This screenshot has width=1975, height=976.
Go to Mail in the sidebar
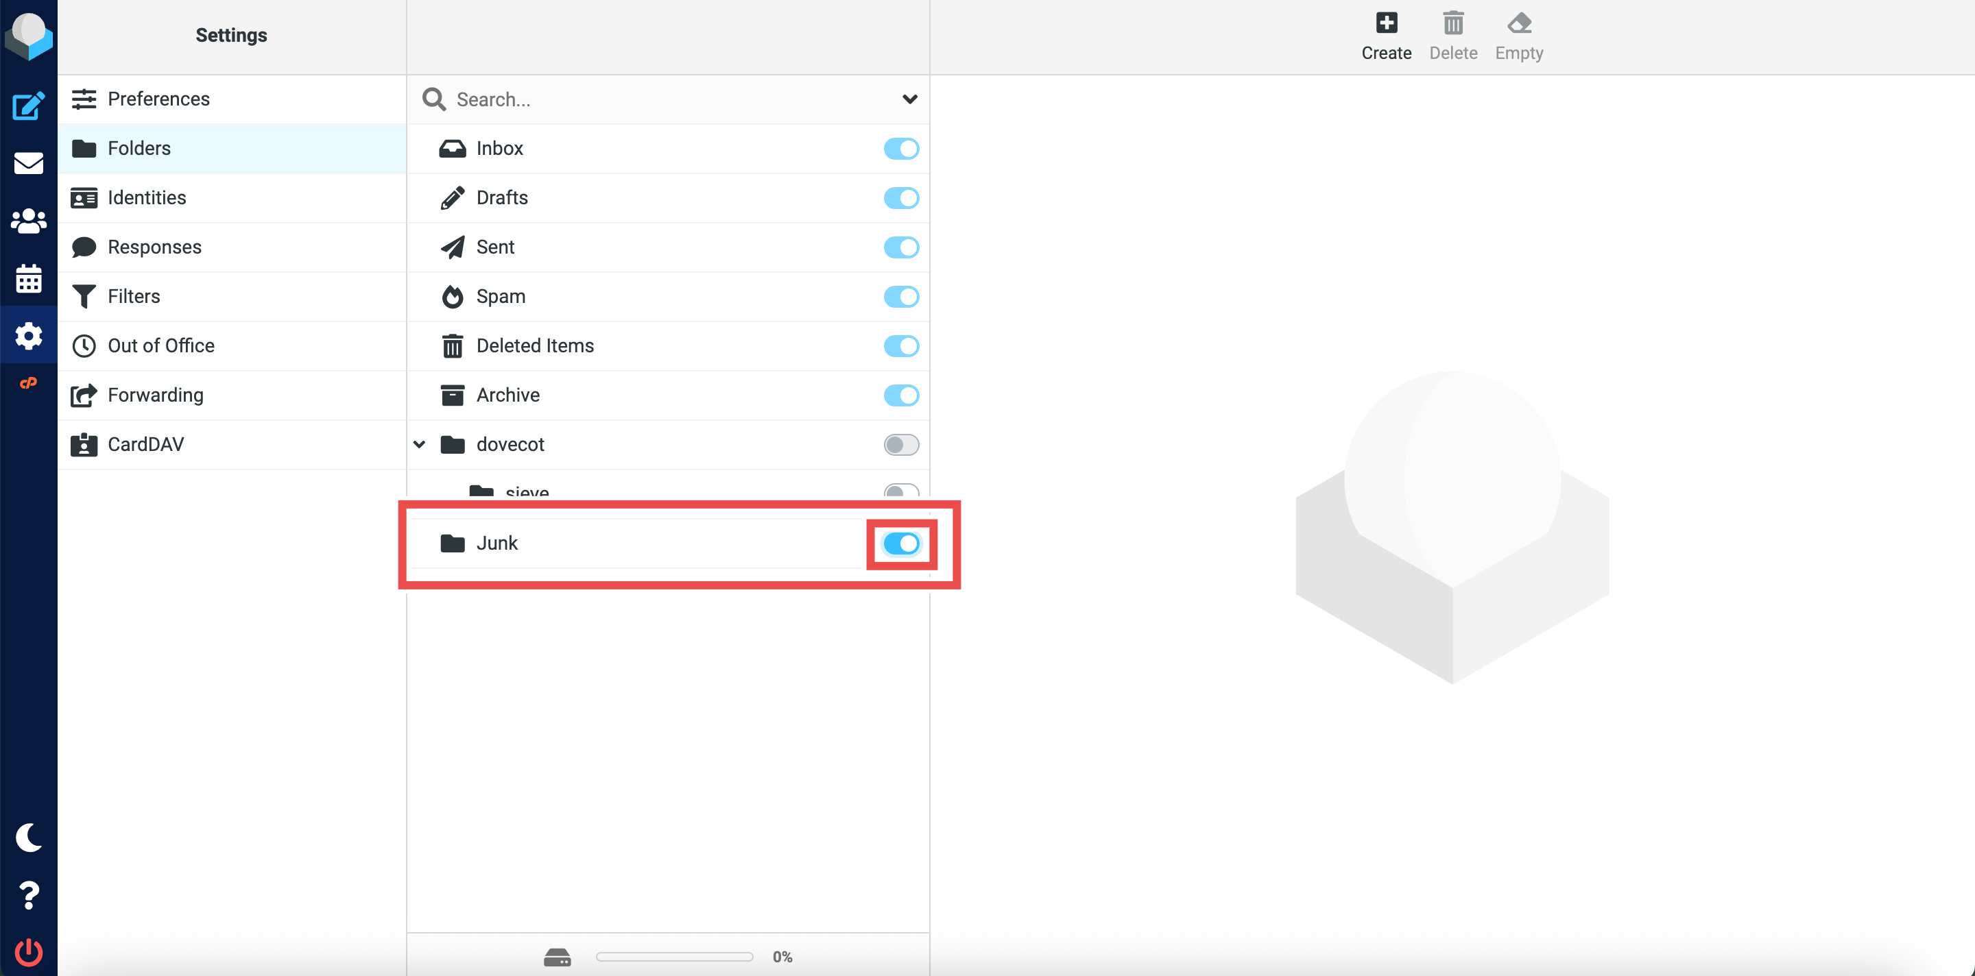[x=28, y=163]
